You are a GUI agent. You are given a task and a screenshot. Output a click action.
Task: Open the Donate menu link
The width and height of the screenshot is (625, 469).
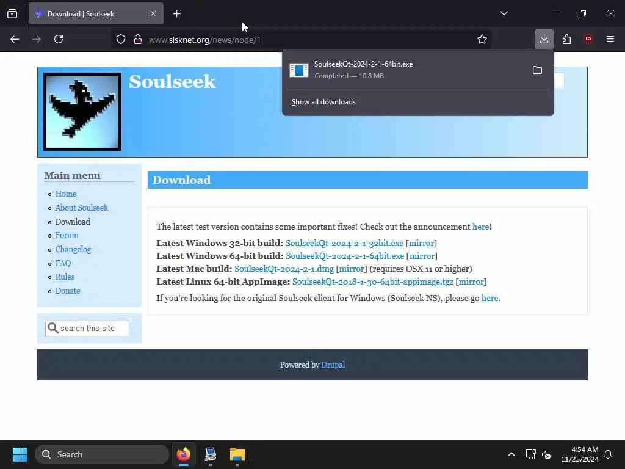(68, 291)
